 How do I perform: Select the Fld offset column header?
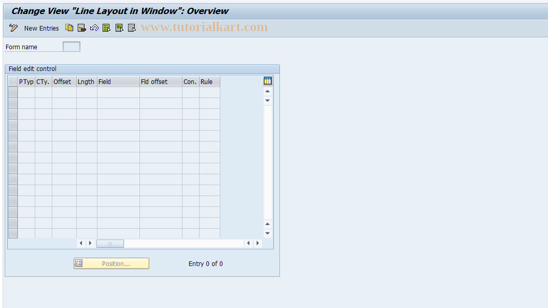coord(161,82)
